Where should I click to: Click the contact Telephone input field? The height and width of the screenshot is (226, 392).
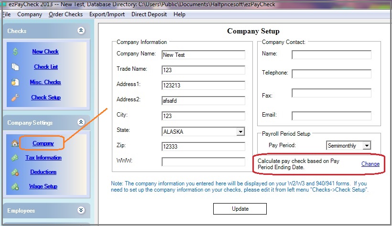click(331, 74)
